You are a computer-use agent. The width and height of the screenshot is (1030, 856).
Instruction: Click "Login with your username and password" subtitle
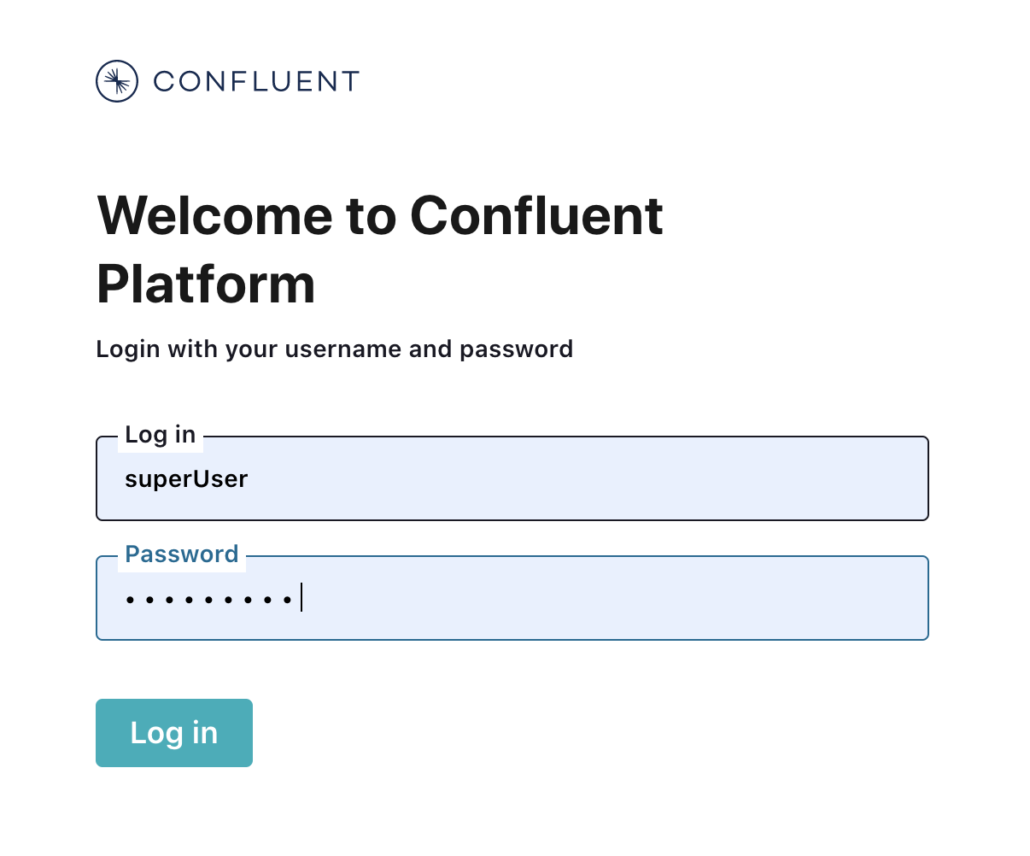(334, 349)
